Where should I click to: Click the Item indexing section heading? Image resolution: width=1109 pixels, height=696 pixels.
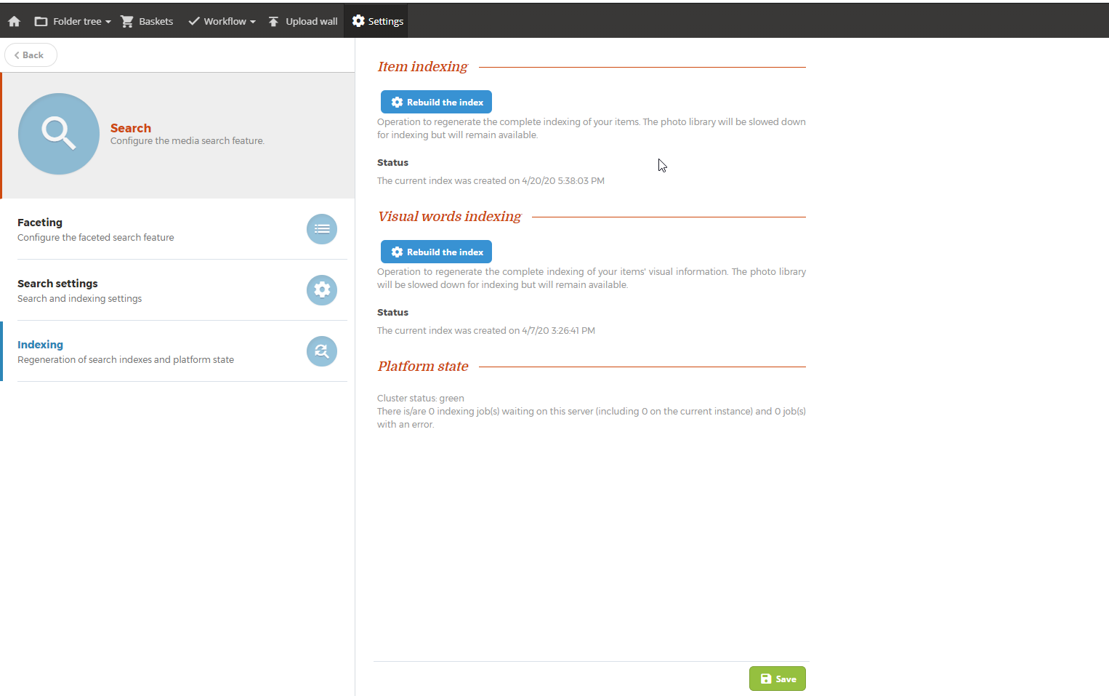point(422,67)
